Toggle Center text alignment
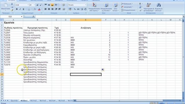 49,9
